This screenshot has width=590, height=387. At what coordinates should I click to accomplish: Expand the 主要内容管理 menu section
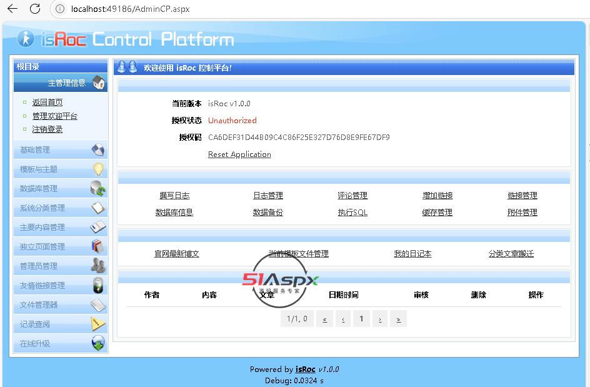(x=60, y=228)
